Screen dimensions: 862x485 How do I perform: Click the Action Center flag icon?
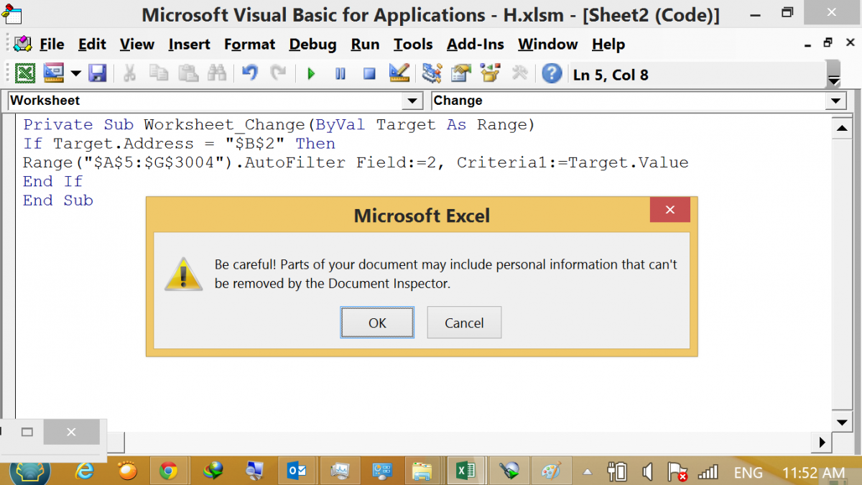(677, 472)
